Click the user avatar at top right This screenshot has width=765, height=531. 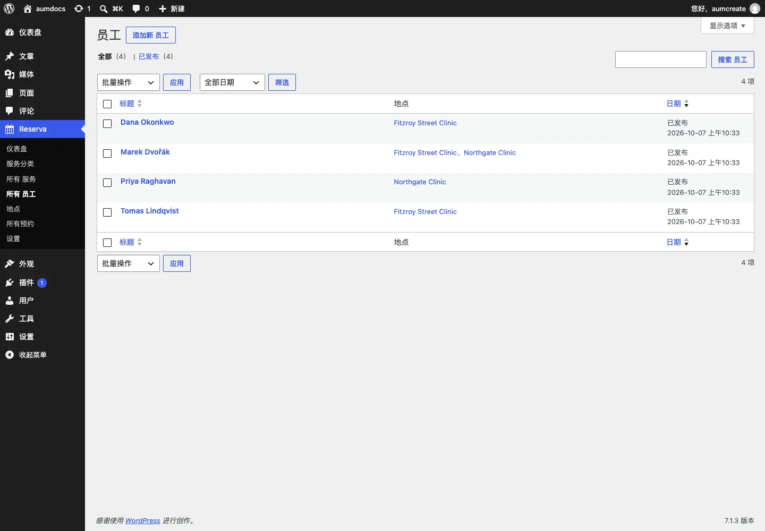pyautogui.click(x=755, y=8)
